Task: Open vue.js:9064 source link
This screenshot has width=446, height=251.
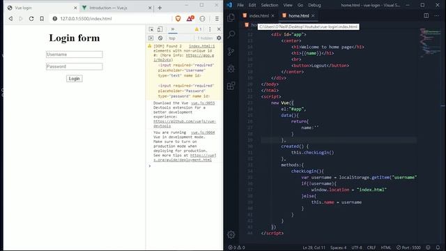Action: [x=203, y=132]
